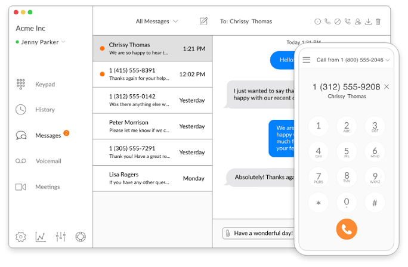
Task: Open the Keypad section in sidebar
Action: point(45,84)
